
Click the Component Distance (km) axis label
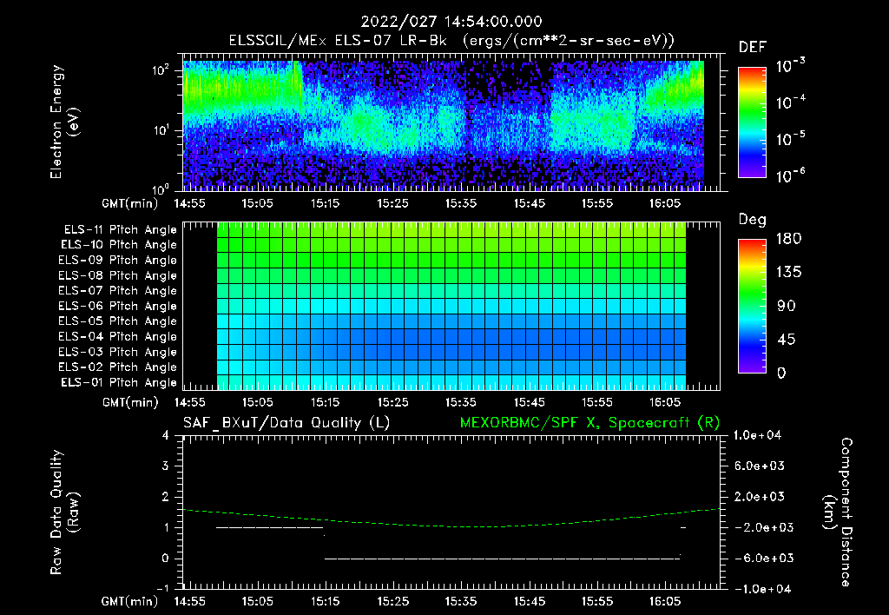(x=838, y=512)
